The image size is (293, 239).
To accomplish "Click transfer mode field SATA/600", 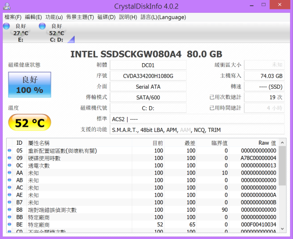I will pyautogui.click(x=148, y=97).
